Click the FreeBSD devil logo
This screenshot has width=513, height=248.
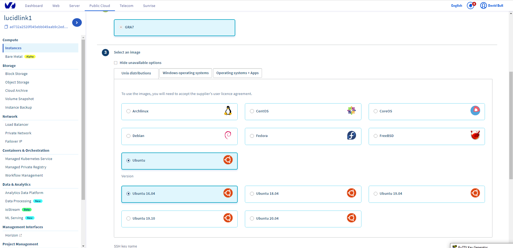pos(475,135)
